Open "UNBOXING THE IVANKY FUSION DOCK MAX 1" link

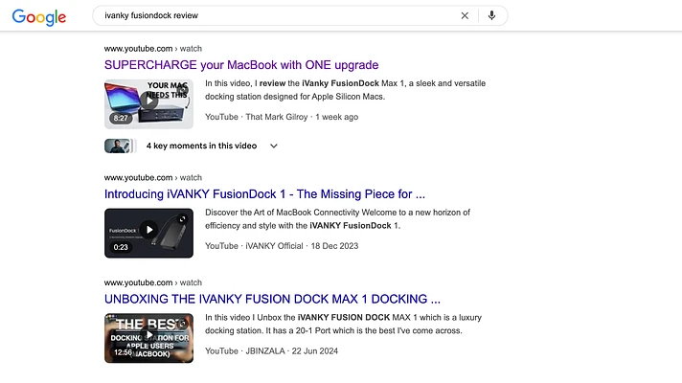click(x=272, y=299)
